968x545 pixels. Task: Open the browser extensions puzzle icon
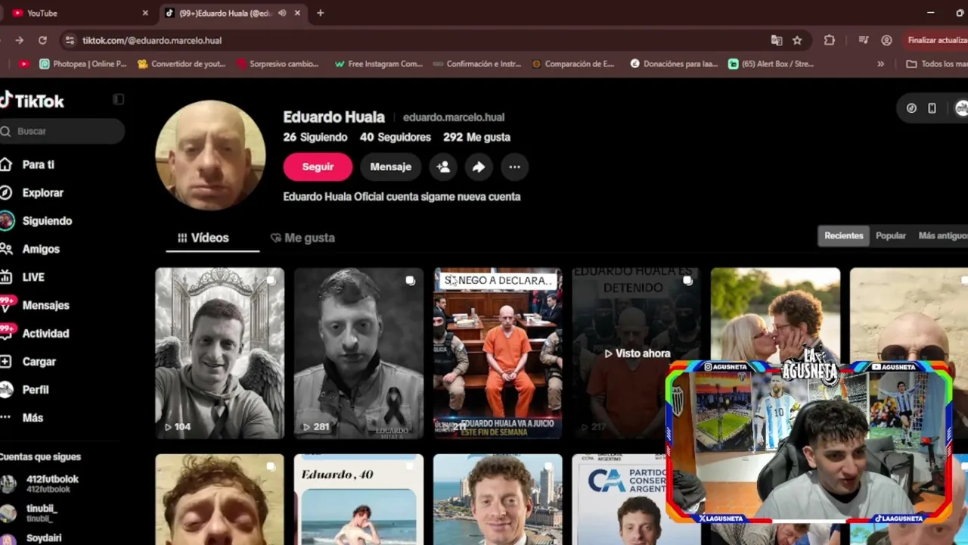point(830,40)
